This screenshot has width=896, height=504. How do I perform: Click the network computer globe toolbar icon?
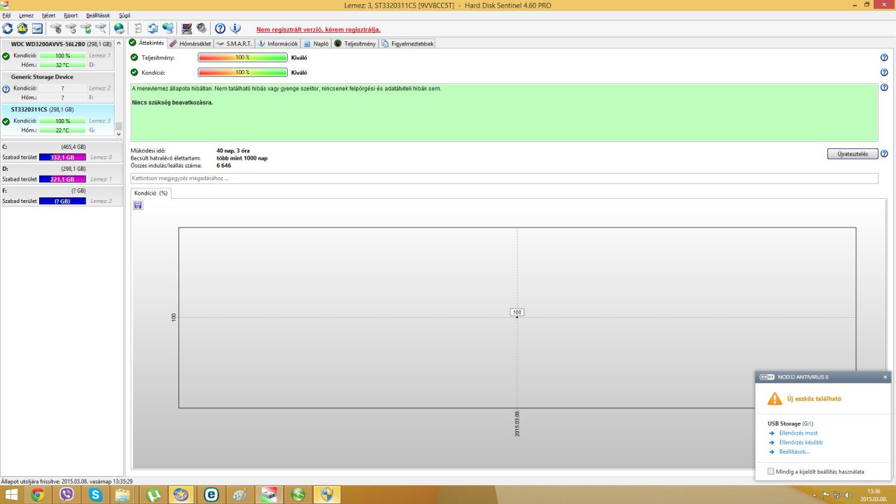(168, 29)
